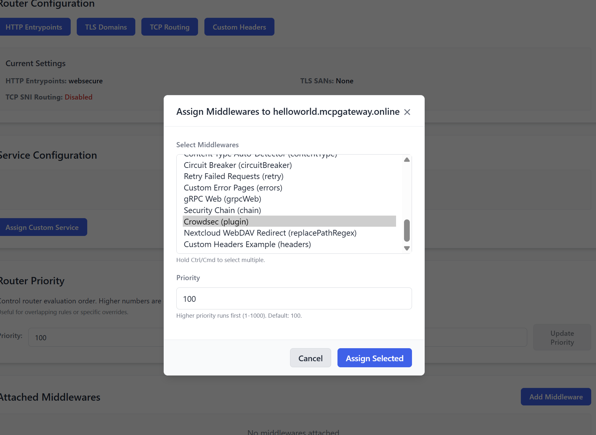596x435 pixels.
Task: Select Crowdsec (plugin) in list
Action: [x=289, y=222]
